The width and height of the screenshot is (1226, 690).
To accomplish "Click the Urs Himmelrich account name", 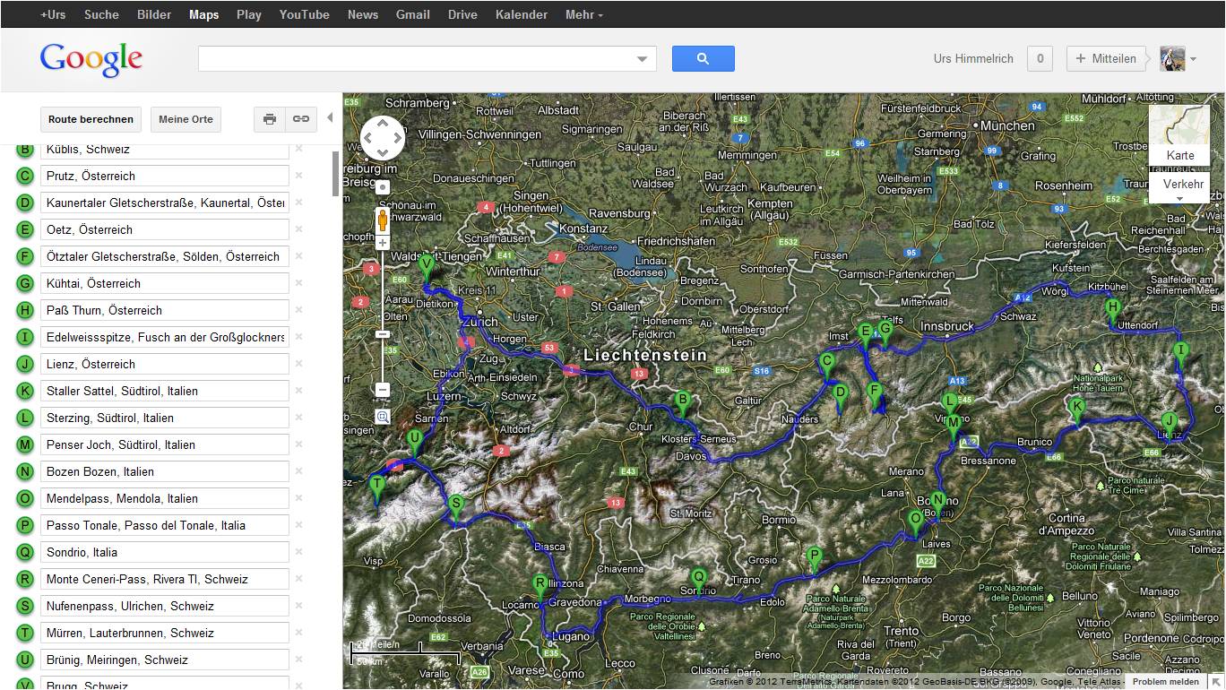I will pyautogui.click(x=973, y=59).
